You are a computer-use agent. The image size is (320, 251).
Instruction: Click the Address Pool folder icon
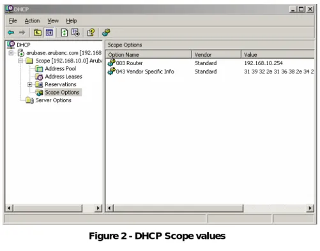coord(39,68)
